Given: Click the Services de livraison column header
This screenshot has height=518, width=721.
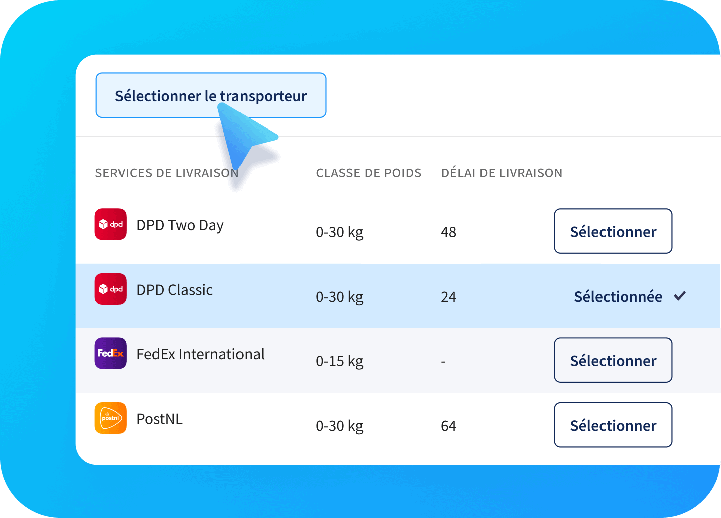Looking at the screenshot, I should (x=167, y=173).
